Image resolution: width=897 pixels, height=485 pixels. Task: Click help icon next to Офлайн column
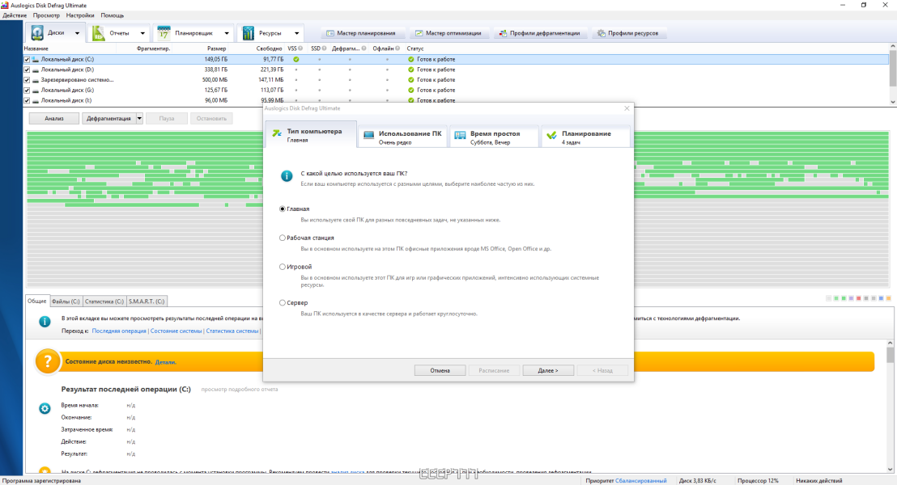click(397, 48)
